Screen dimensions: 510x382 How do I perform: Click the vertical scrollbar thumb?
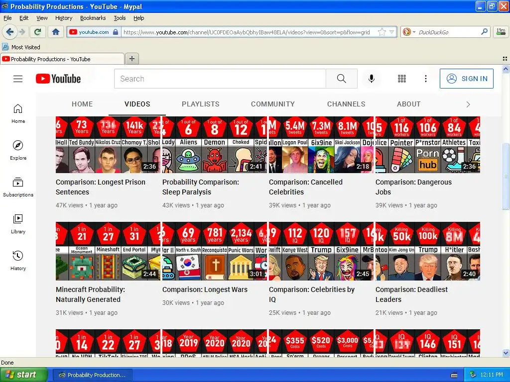click(x=506, y=177)
